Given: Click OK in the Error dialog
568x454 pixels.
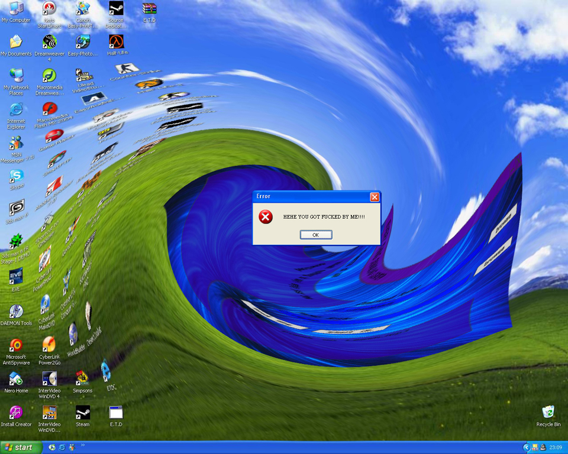Looking at the screenshot, I should point(316,235).
